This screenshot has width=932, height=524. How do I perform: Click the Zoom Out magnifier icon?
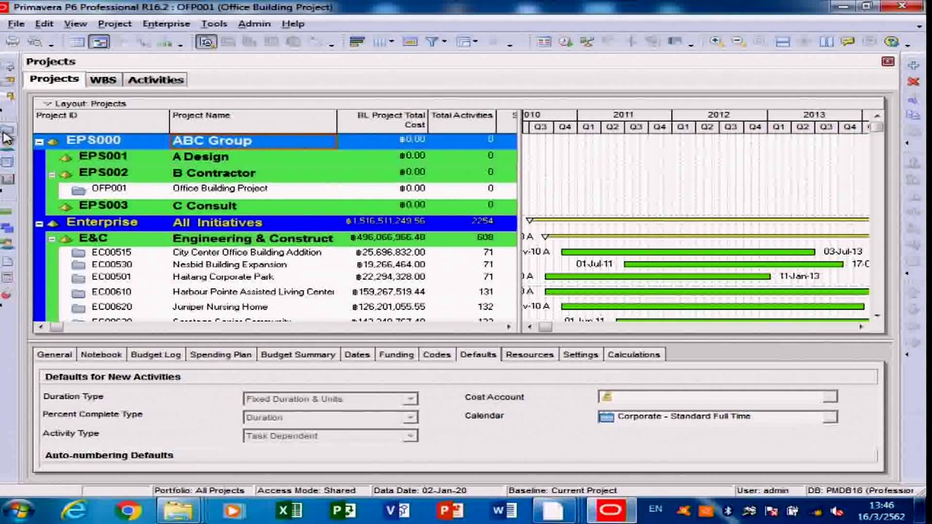[737, 41]
